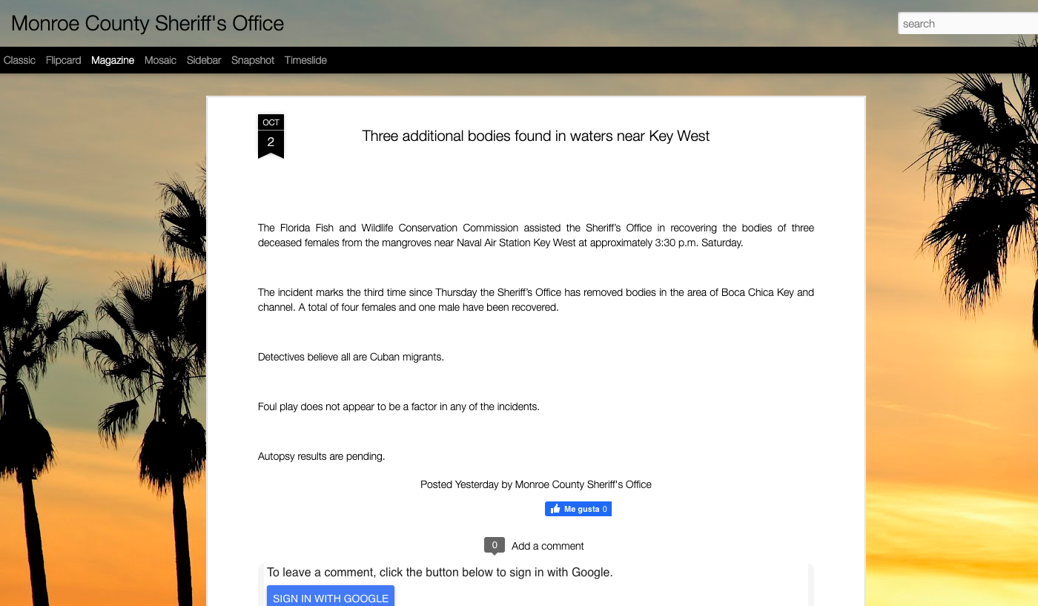This screenshot has width=1038, height=606.
Task: Switch to Sidebar view
Action: [204, 60]
